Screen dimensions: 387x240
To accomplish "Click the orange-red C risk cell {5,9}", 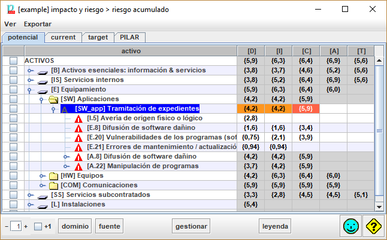I will point(306,109).
